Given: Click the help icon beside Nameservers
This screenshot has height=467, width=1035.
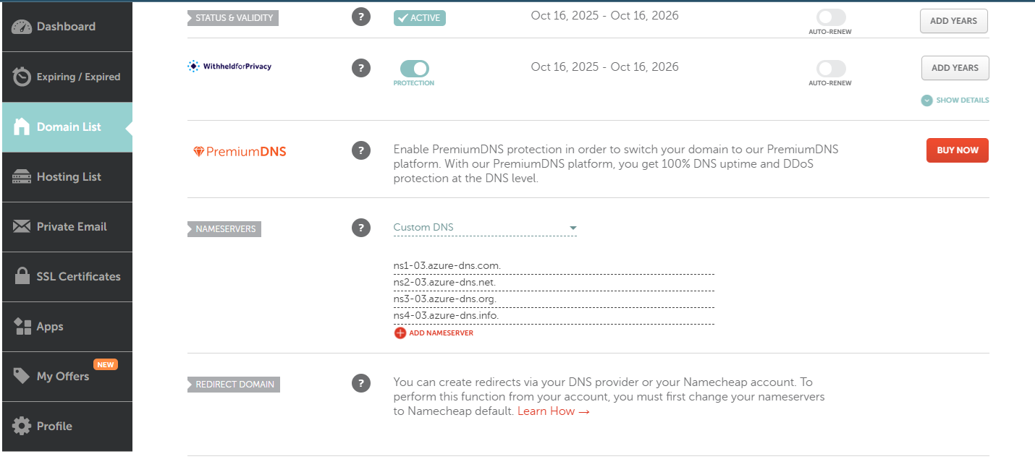Looking at the screenshot, I should point(361,228).
